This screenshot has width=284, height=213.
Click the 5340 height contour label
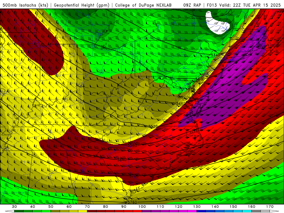click(x=215, y=55)
